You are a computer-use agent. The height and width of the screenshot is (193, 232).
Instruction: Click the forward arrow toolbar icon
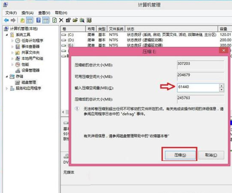pos(13,21)
